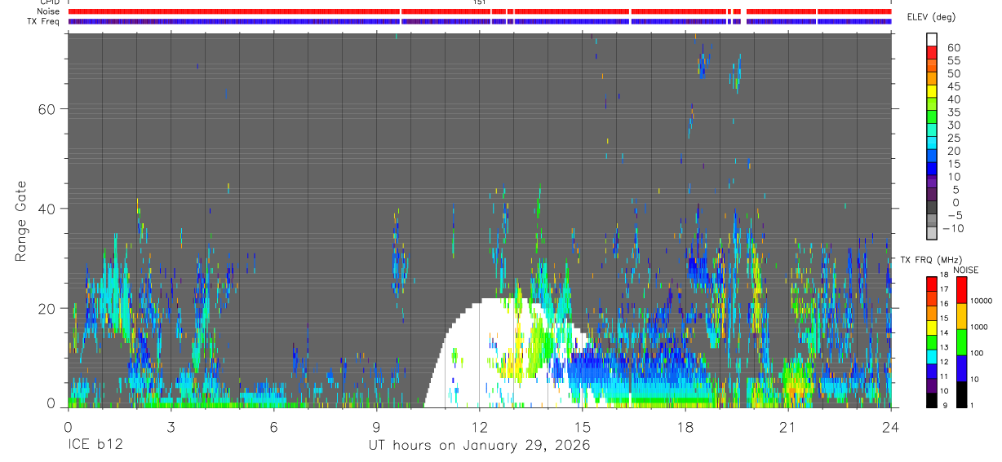The image size is (1002, 462).
Task: Click the x-axis tick label "21"
Action: (787, 426)
